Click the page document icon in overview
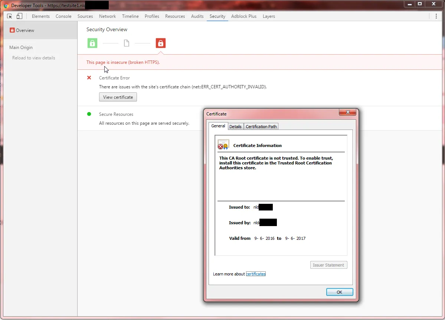Screen dimensions: 445x320 [127, 43]
